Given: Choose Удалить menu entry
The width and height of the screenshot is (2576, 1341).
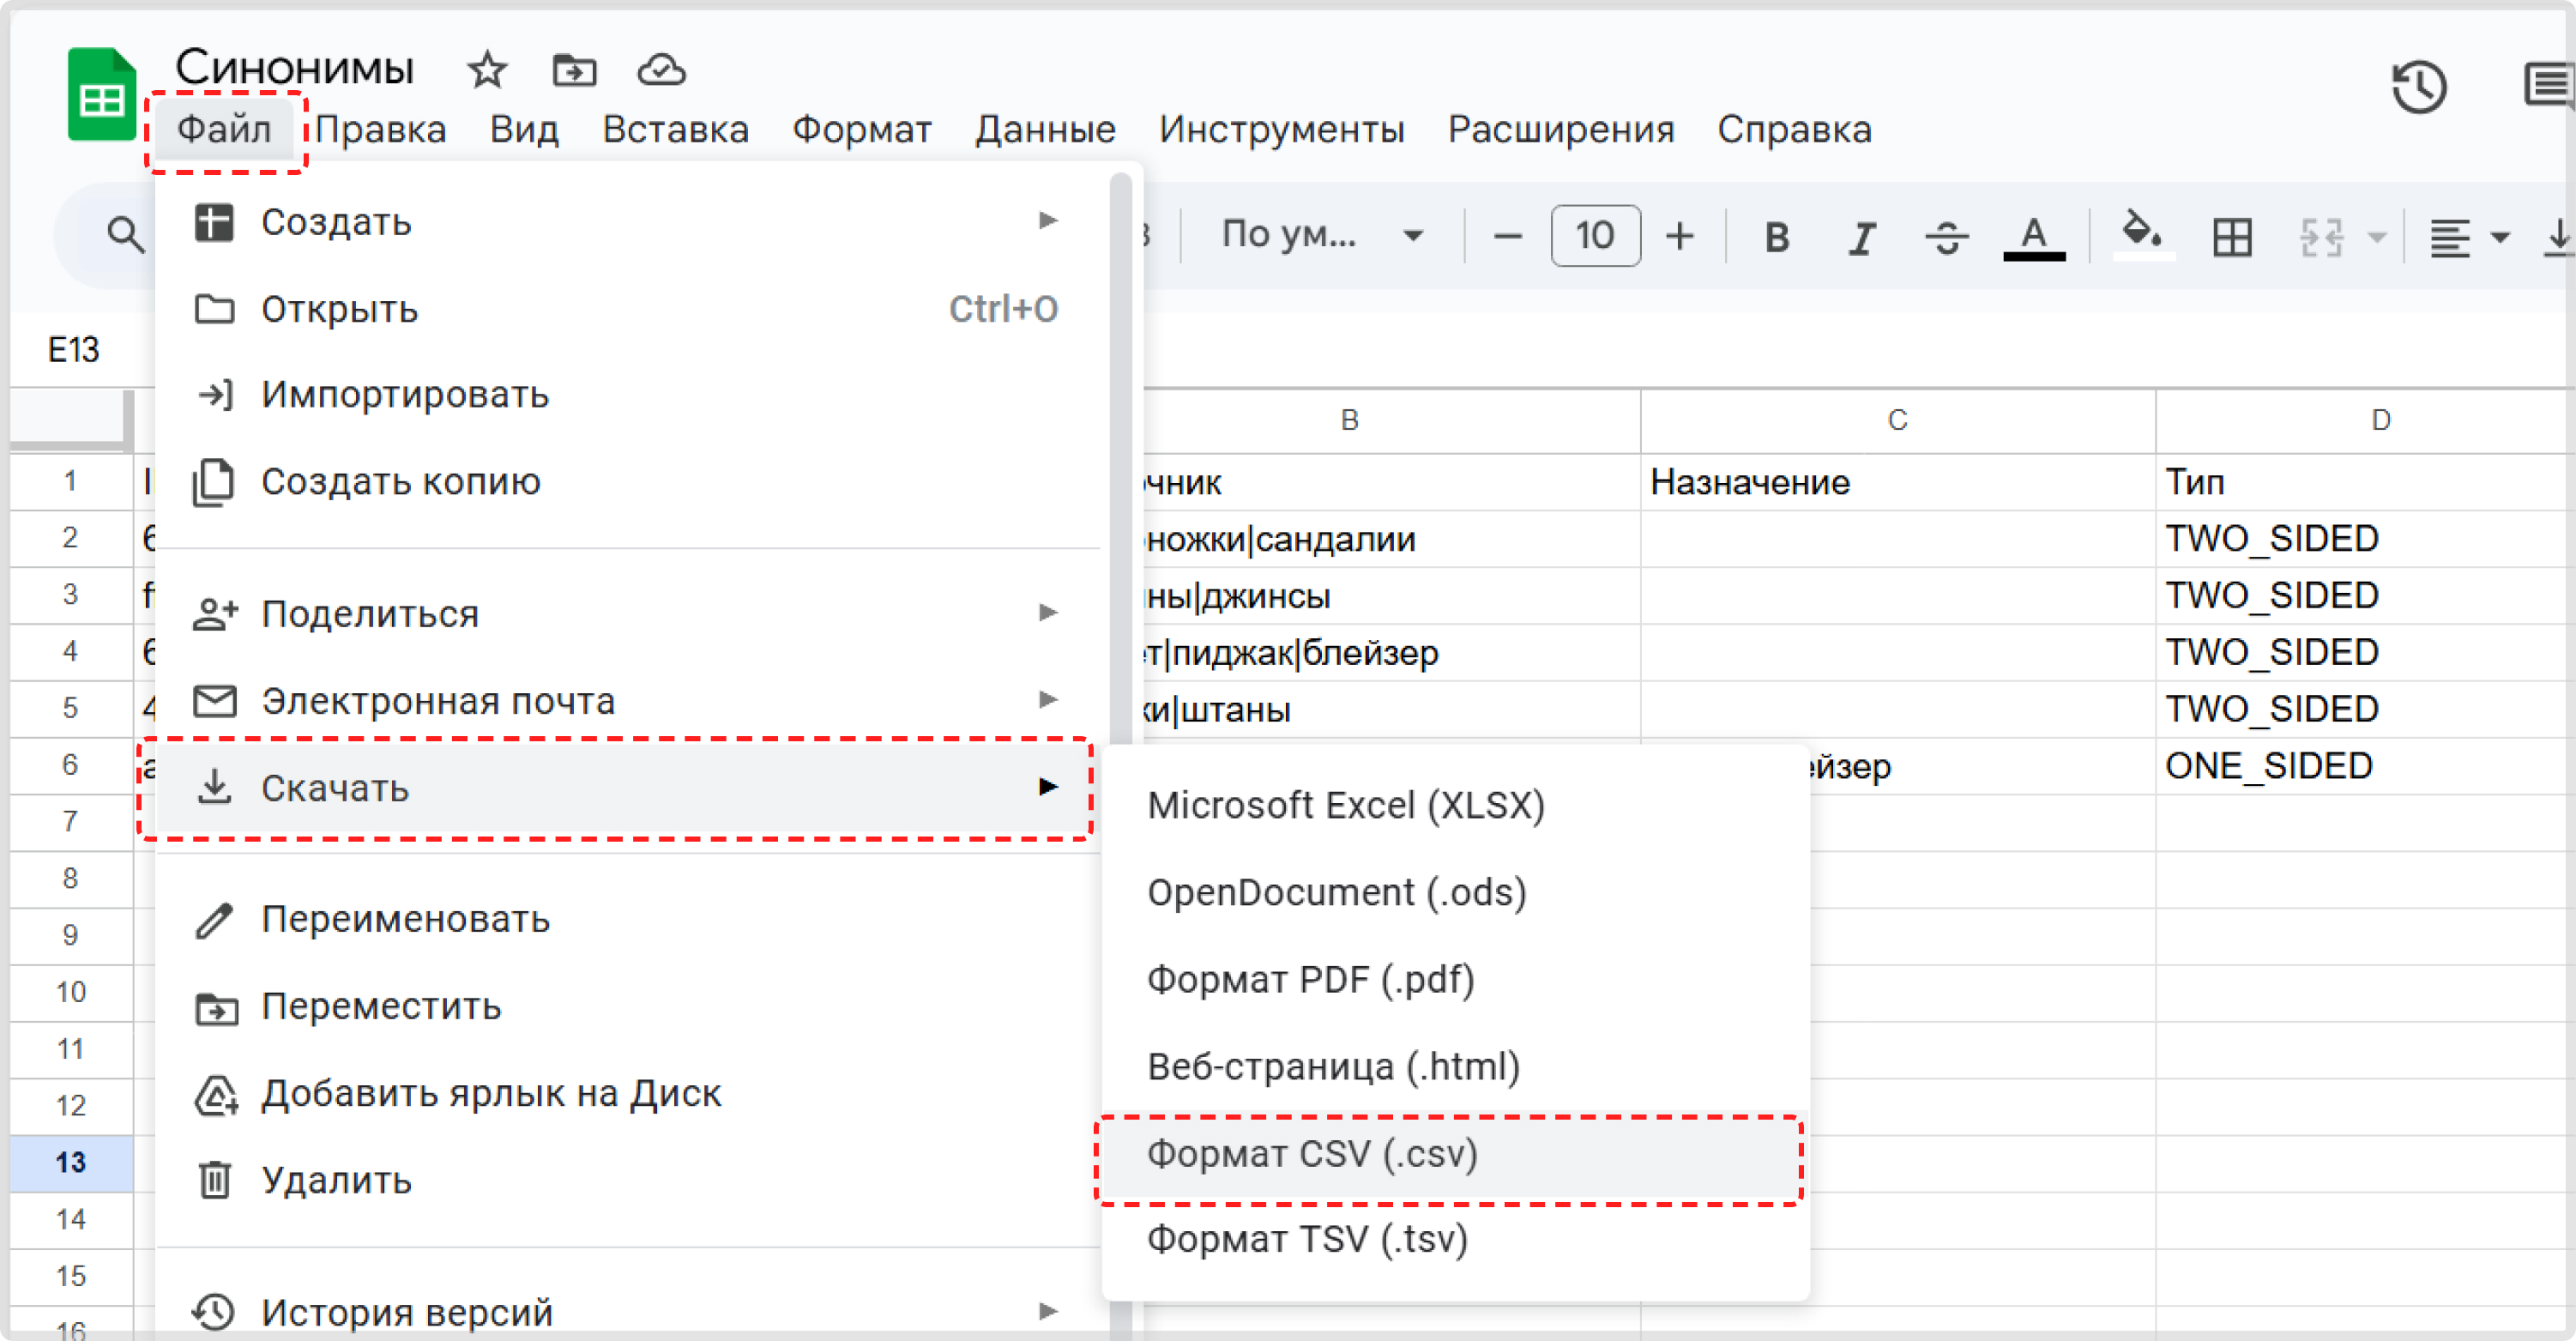Looking at the screenshot, I should click(628, 1180).
